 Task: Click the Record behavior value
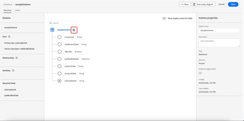tap(202, 63)
